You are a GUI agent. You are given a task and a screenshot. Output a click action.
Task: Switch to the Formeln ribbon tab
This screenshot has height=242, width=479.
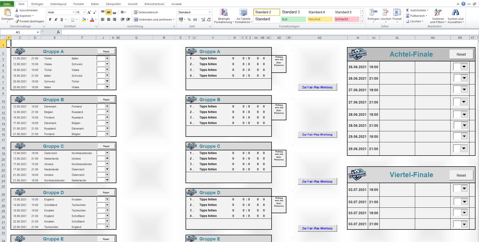[x=78, y=4]
